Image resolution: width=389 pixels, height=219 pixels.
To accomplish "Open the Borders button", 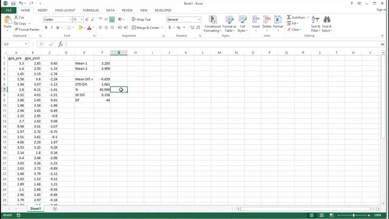I will pos(69,27).
